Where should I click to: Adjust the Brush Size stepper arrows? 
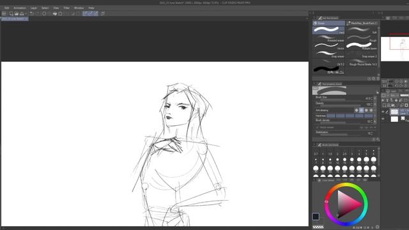(372, 98)
